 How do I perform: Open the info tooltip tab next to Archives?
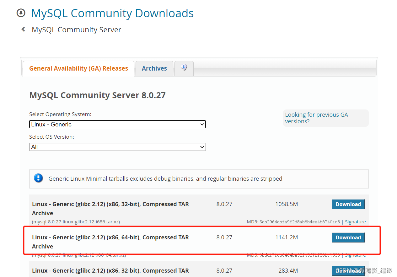[184, 68]
